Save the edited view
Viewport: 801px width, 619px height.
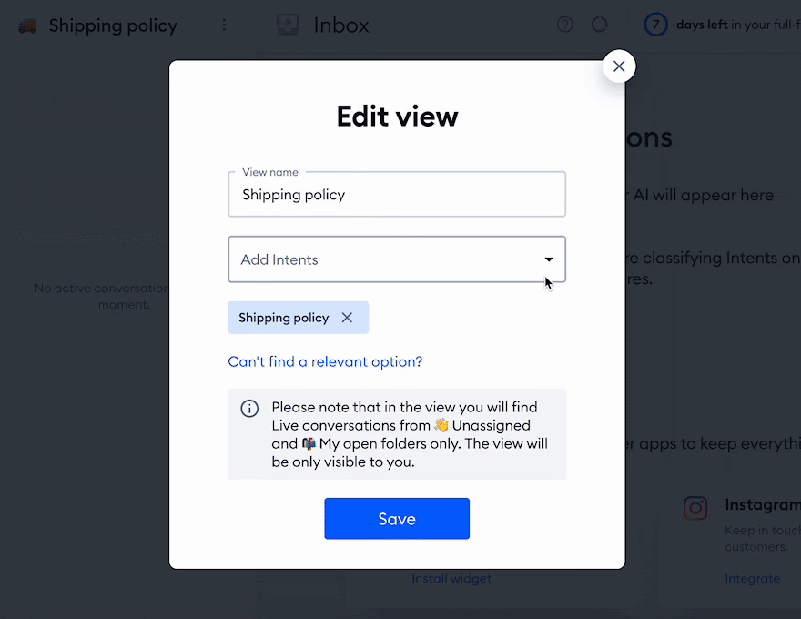click(397, 518)
